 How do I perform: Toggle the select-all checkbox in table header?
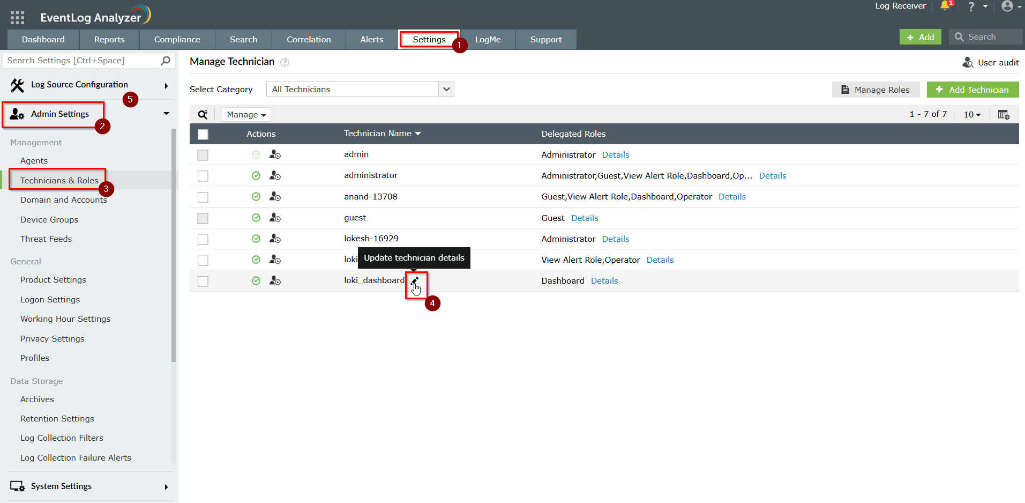(x=203, y=134)
